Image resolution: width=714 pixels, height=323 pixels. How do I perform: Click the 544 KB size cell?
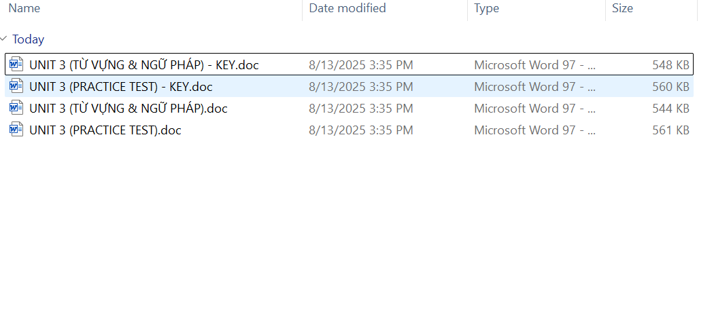670,109
